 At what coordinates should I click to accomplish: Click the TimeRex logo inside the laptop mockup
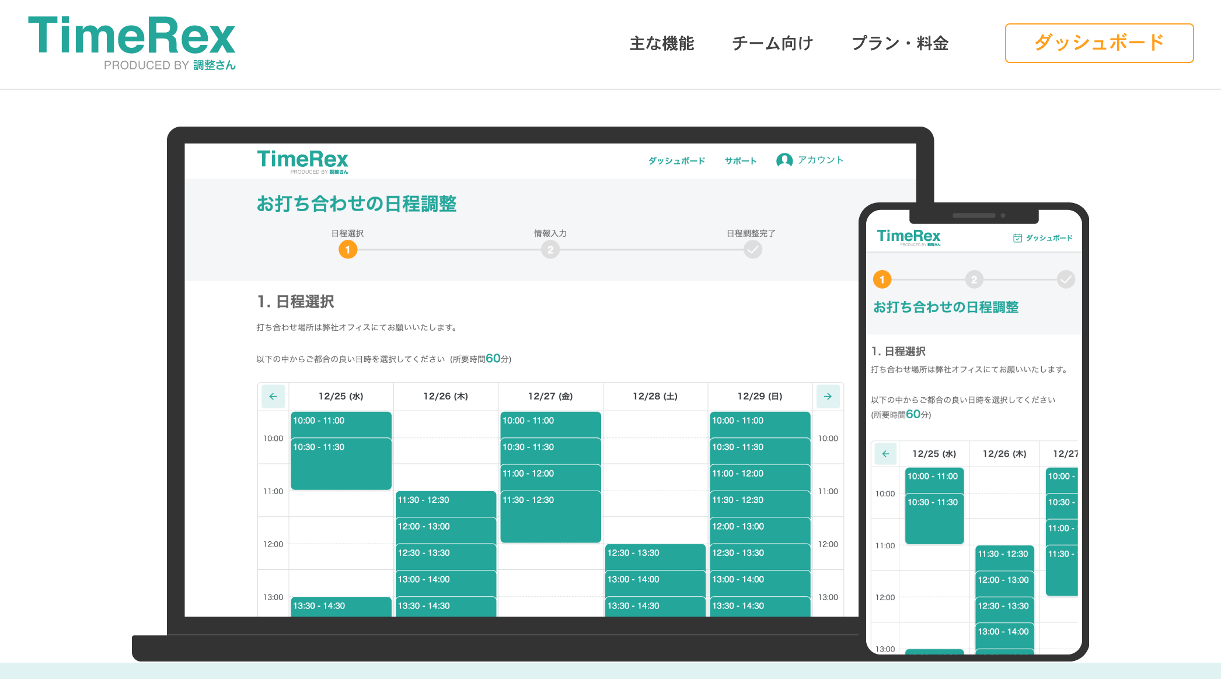(302, 161)
